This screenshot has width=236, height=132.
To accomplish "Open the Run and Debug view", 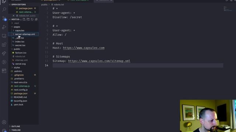I will 4,27.
